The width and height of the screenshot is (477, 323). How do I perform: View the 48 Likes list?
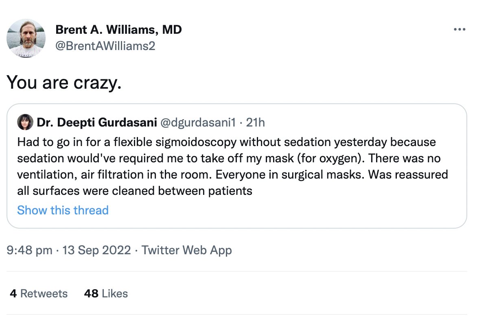pyautogui.click(x=106, y=294)
